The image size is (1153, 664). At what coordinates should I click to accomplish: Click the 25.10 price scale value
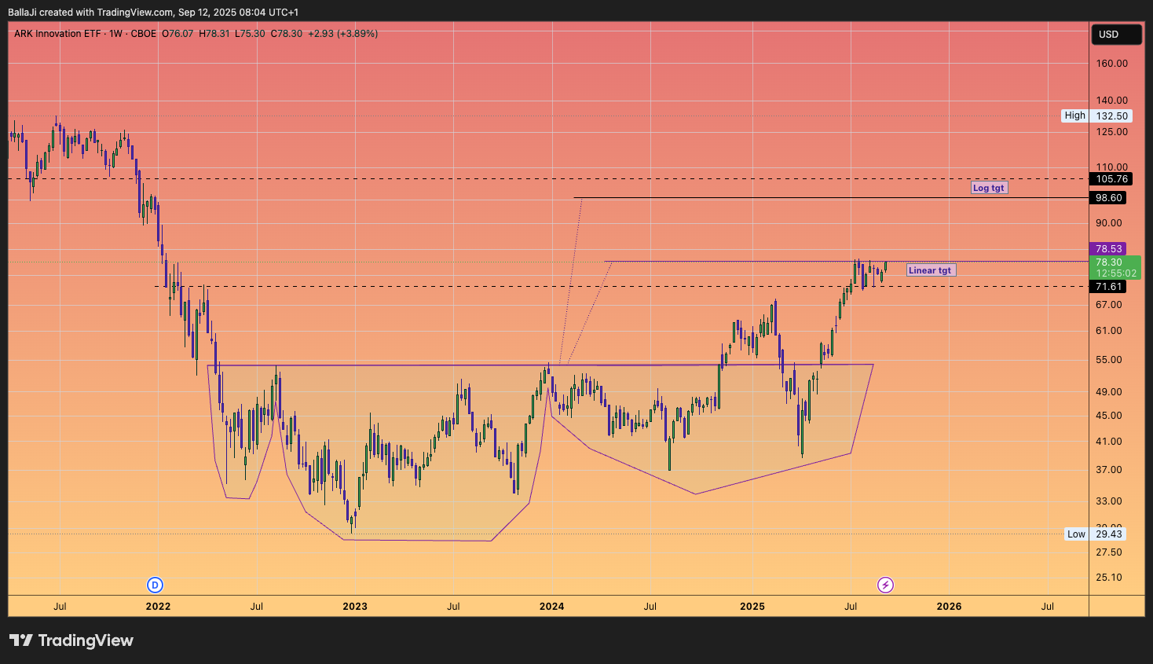pos(1108,578)
